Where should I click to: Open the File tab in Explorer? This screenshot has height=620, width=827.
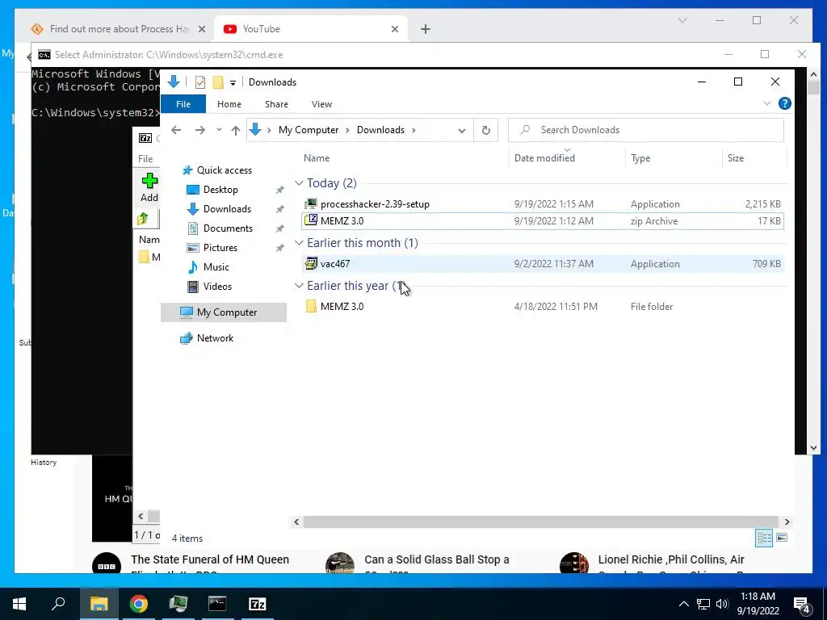click(183, 104)
